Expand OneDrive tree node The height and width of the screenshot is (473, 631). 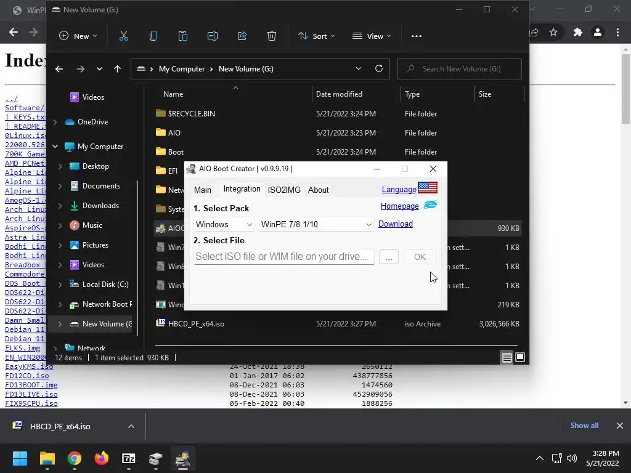[x=55, y=122]
